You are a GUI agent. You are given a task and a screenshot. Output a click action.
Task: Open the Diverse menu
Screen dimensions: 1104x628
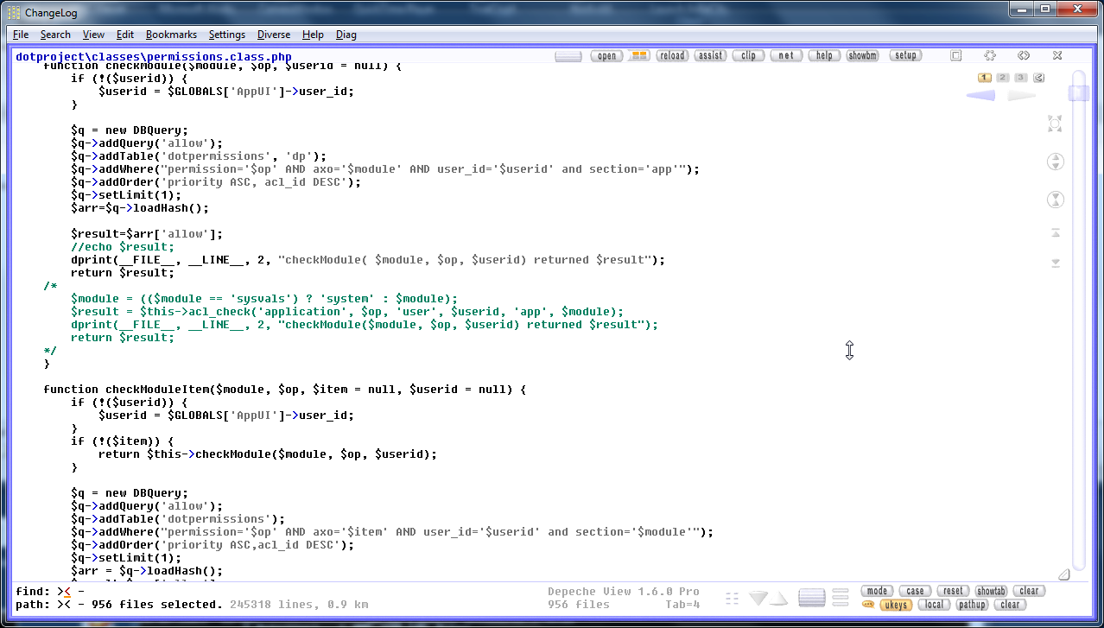coord(274,35)
